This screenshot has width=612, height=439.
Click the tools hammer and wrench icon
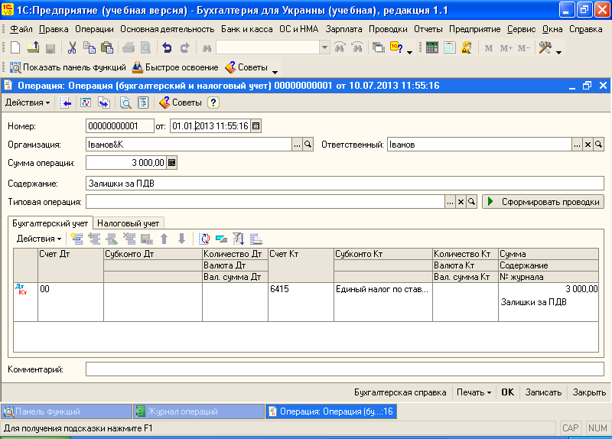pos(545,48)
